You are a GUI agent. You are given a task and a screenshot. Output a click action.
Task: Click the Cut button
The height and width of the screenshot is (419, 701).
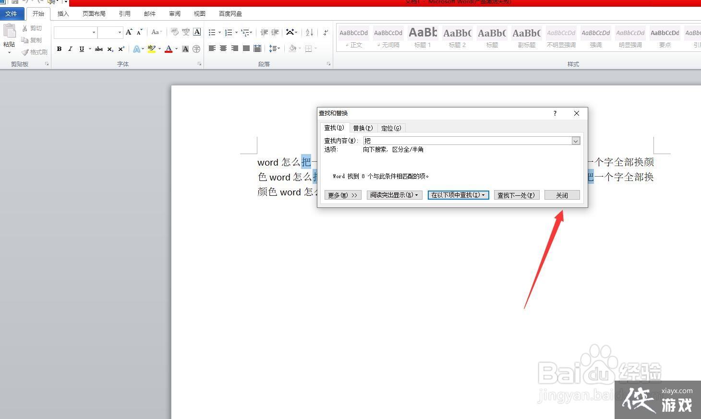32,28
